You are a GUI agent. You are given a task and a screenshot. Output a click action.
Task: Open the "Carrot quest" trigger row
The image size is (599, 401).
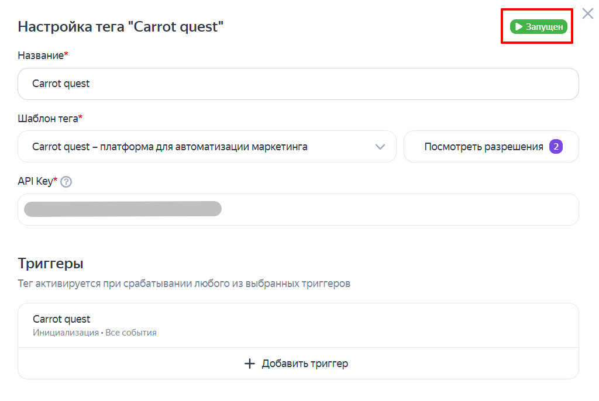pos(298,326)
